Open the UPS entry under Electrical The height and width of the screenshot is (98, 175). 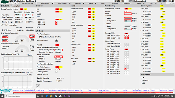pyautogui.click(x=38, y=27)
